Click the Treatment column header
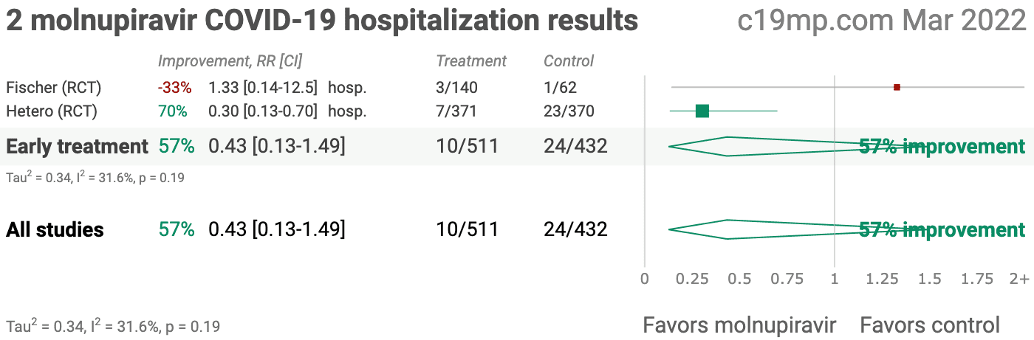Image resolution: width=1034 pixels, height=340 pixels. [471, 61]
